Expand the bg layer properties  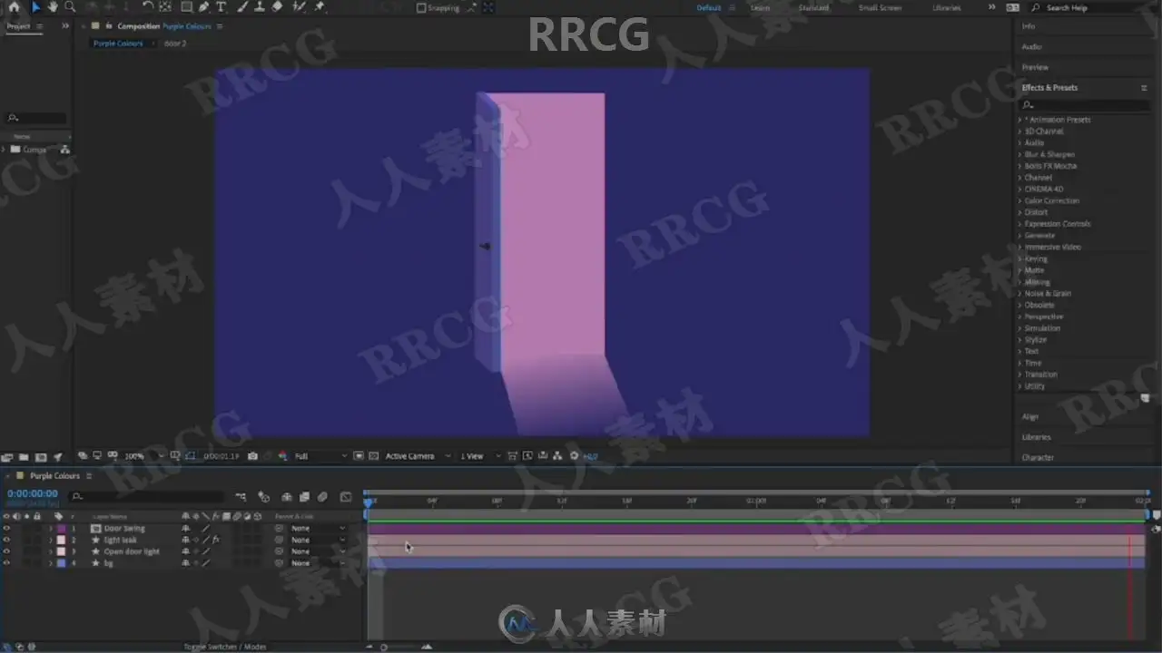pos(51,563)
